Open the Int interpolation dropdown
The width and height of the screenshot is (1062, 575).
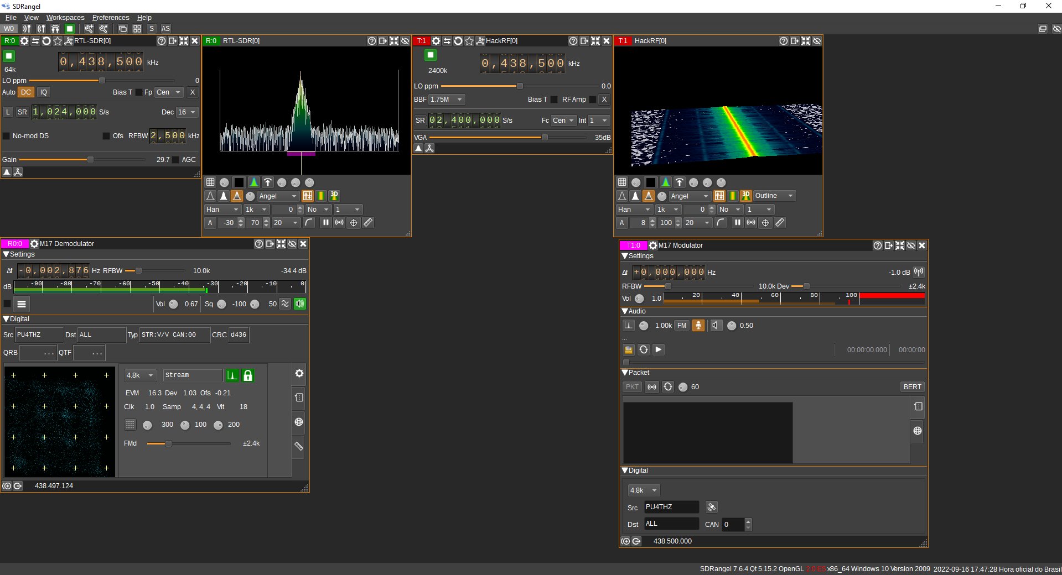(598, 121)
